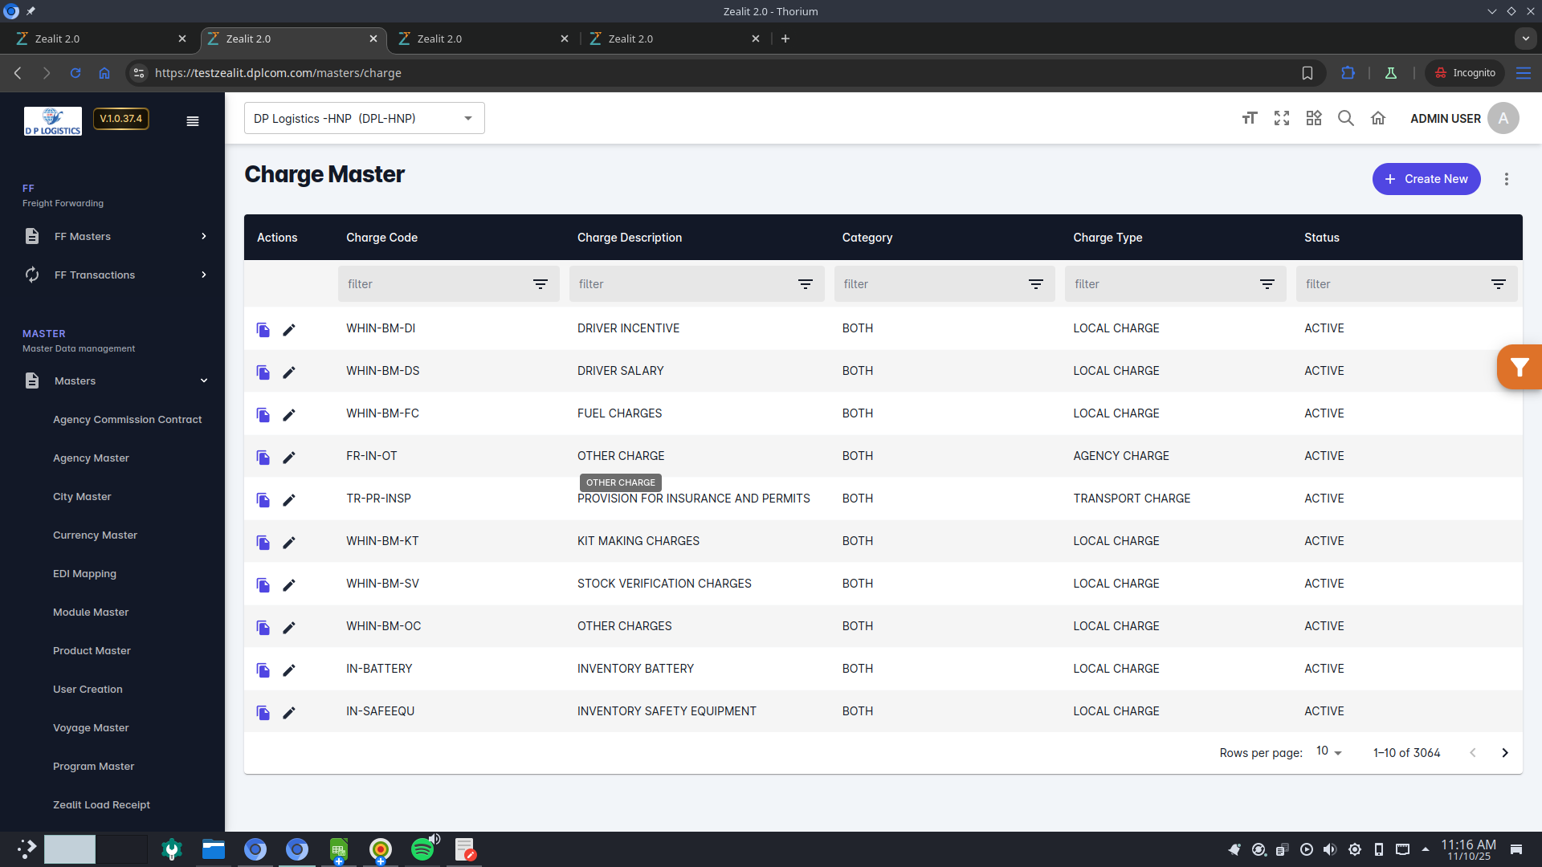Open the apps grid widget icon
Image resolution: width=1542 pixels, height=867 pixels.
click(1314, 119)
